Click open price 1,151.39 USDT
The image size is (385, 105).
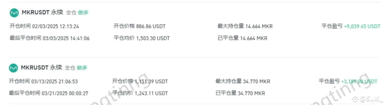click(151, 81)
